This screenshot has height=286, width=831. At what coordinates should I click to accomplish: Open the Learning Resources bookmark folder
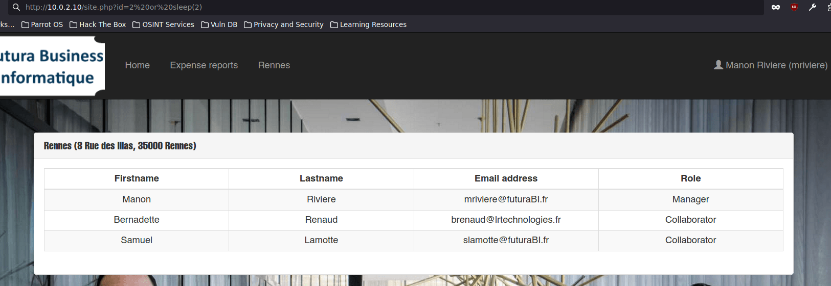tap(368, 24)
